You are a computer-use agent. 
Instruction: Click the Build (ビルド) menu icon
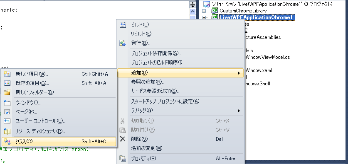123,25
